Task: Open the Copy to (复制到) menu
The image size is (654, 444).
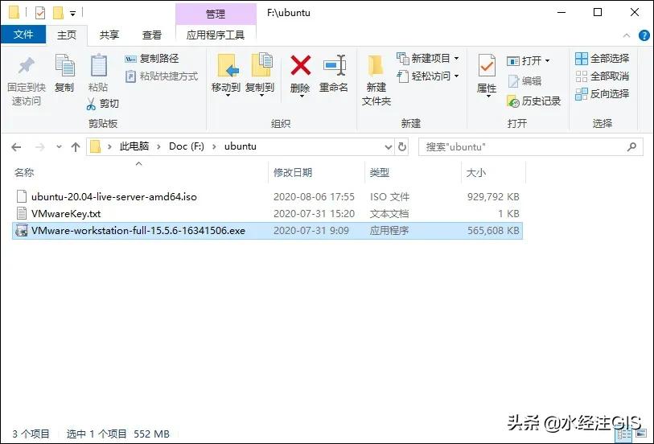Action: point(261,74)
